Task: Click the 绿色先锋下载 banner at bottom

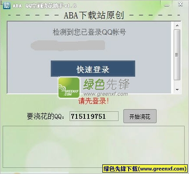Action: [145, 169]
